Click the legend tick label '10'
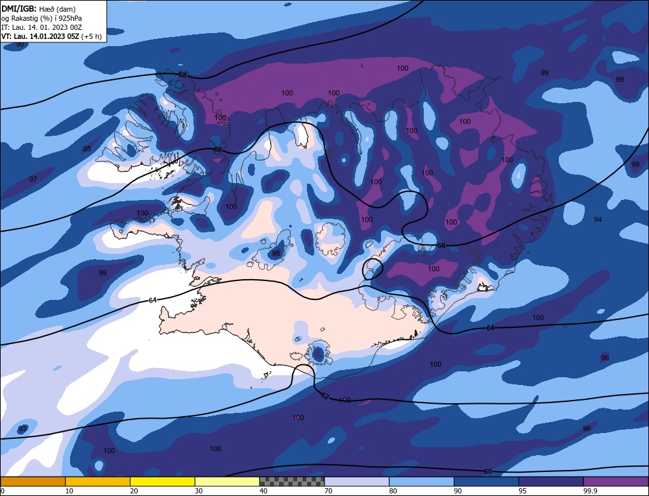This screenshot has height=496, width=649. point(69,491)
